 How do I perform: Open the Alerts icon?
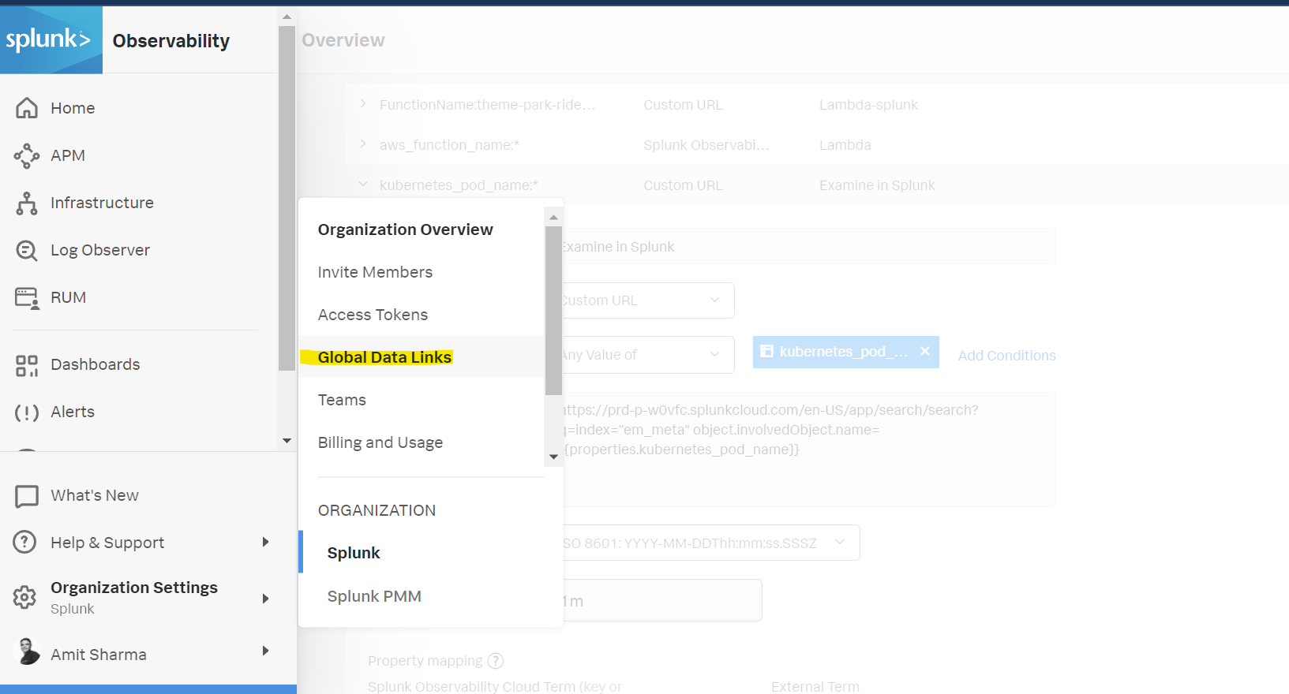27,412
